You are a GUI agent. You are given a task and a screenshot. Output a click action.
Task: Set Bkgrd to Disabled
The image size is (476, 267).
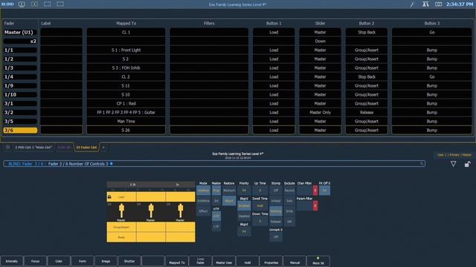coord(244,216)
